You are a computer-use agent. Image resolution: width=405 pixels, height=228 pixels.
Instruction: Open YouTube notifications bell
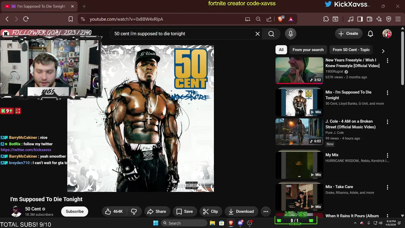[x=370, y=34]
